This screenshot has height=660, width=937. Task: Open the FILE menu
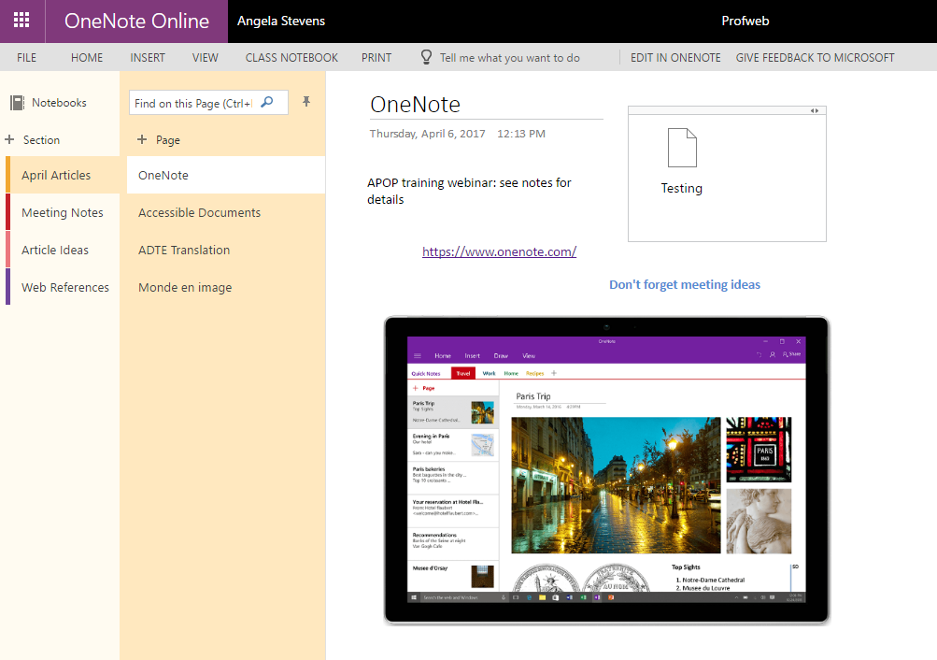tap(26, 57)
